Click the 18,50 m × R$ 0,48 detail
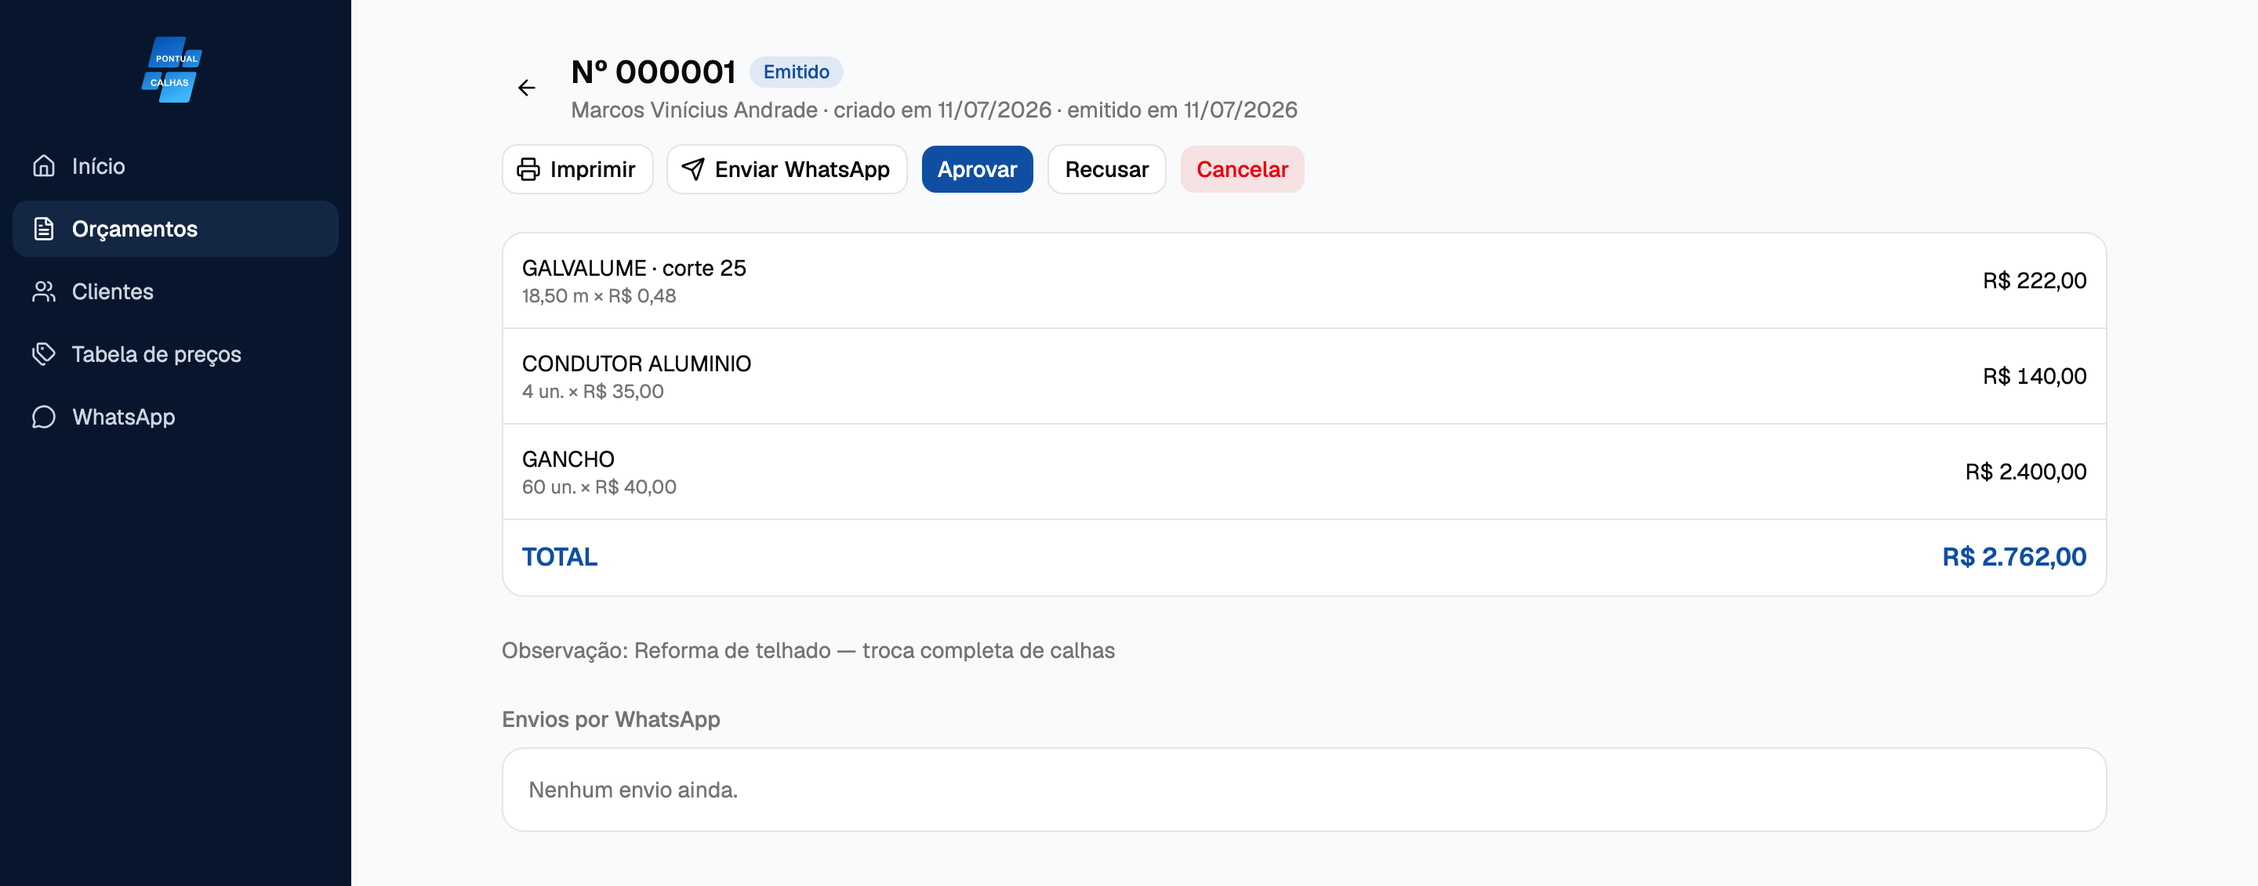 tap(599, 296)
